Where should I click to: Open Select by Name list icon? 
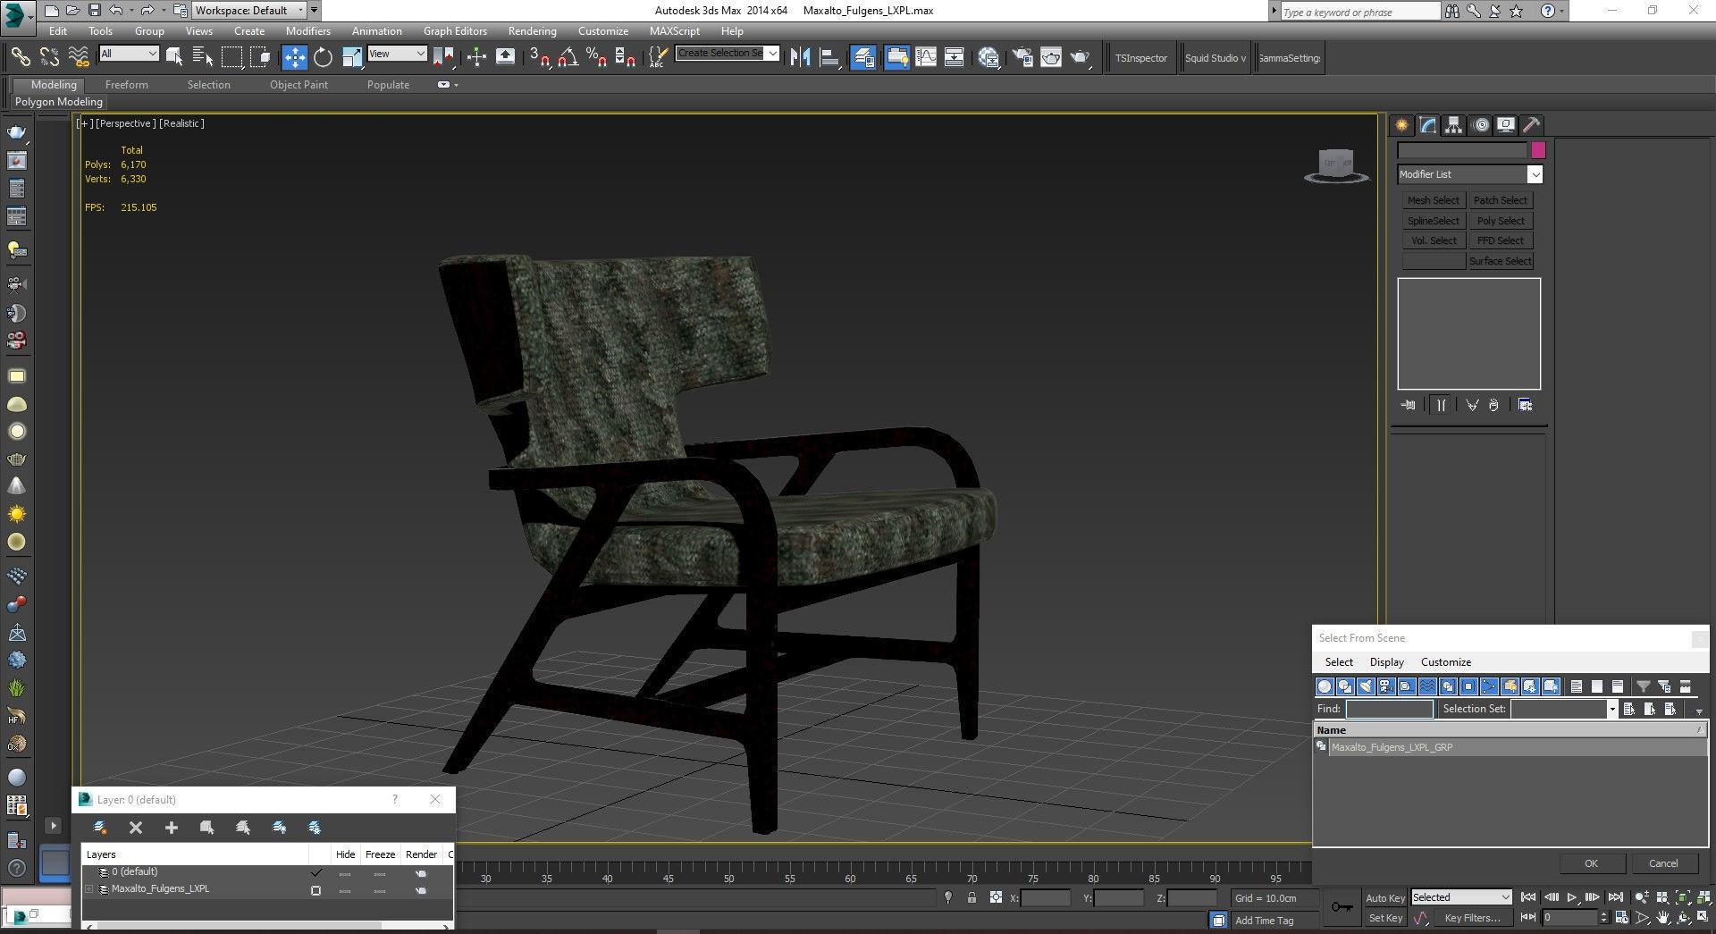pos(203,57)
